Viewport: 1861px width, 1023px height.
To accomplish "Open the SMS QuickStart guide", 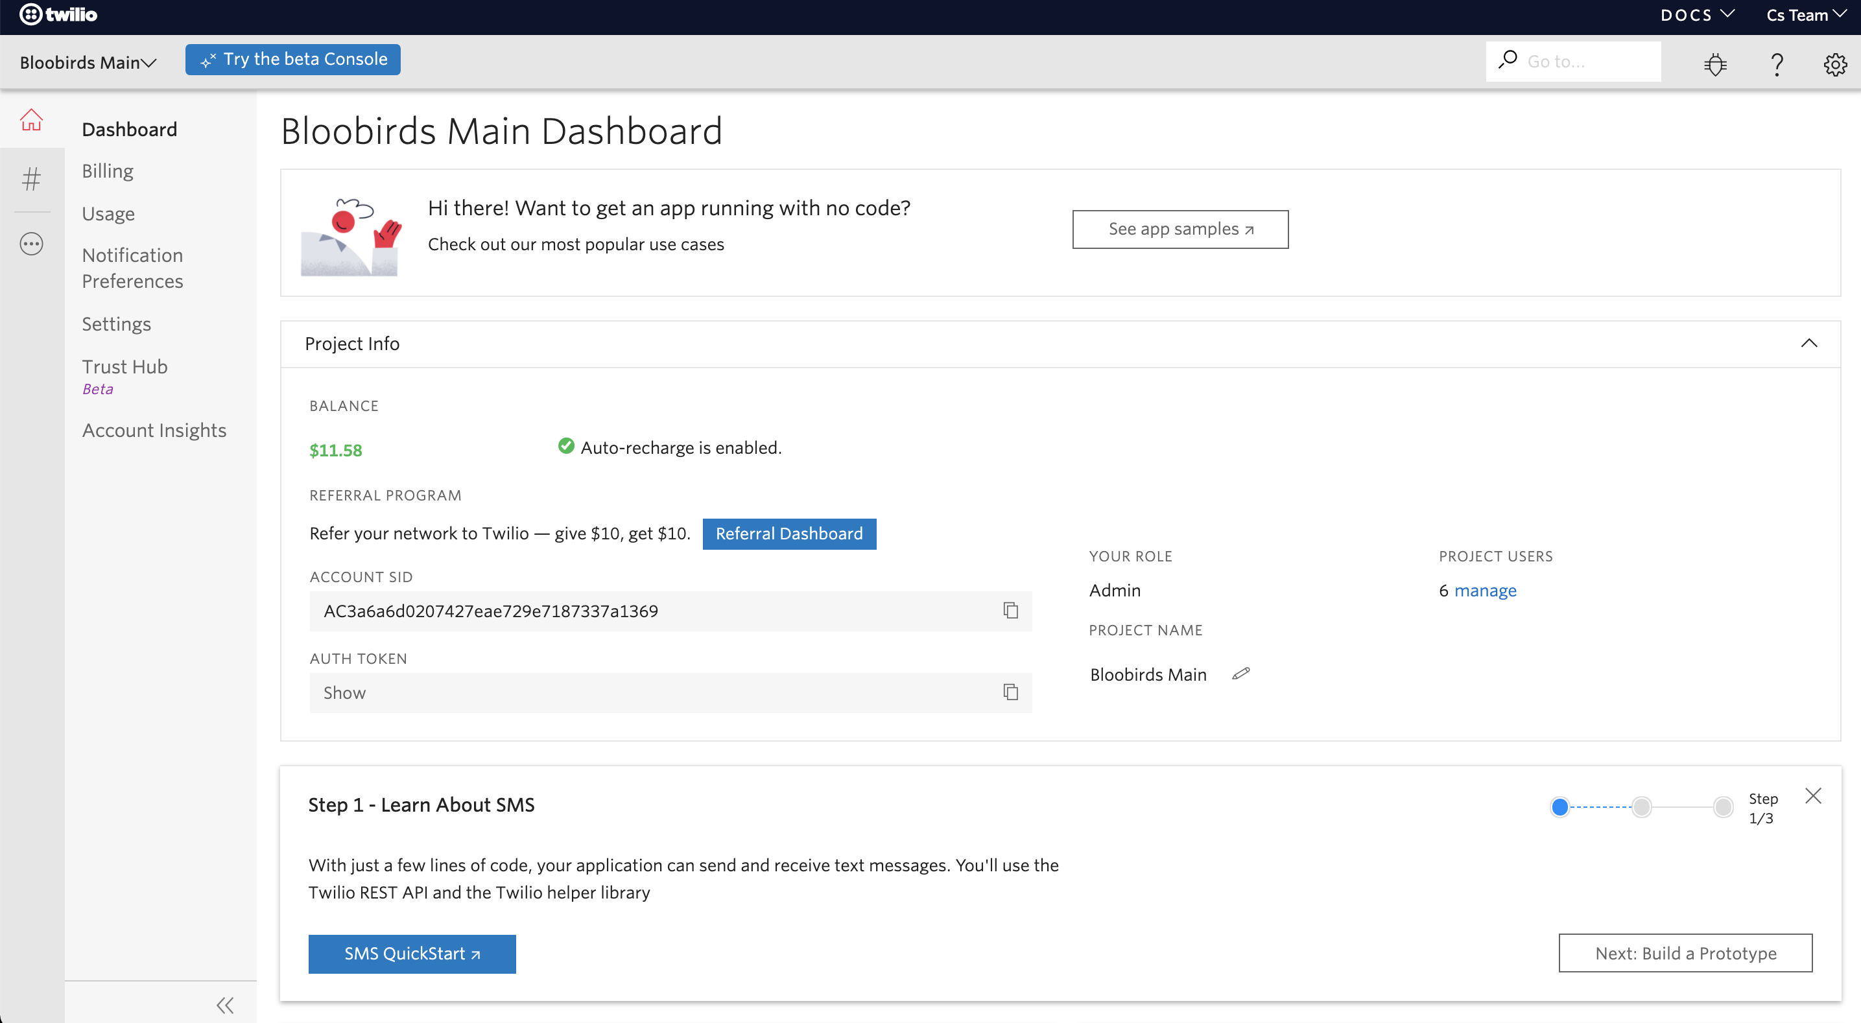I will [x=412, y=954].
